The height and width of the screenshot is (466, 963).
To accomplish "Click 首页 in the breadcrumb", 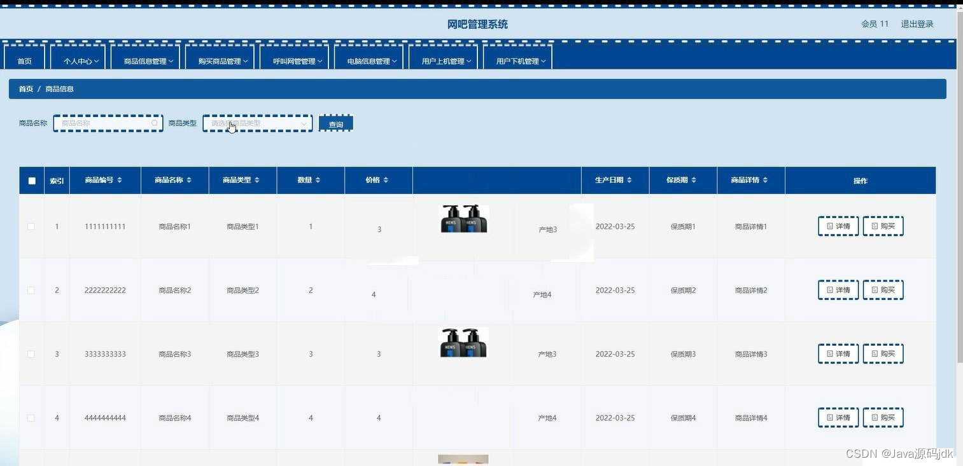I will 26,89.
